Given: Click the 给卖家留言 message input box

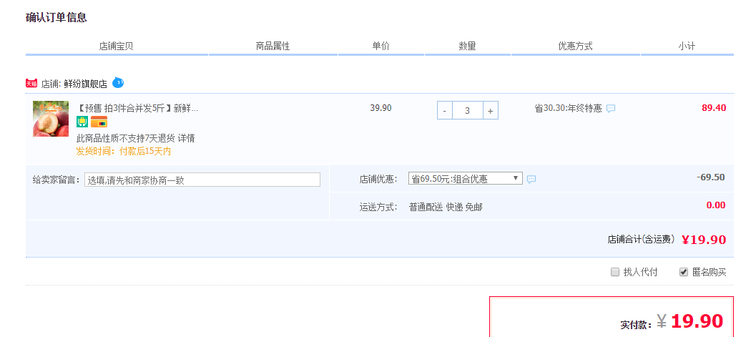Looking at the screenshot, I should (202, 180).
